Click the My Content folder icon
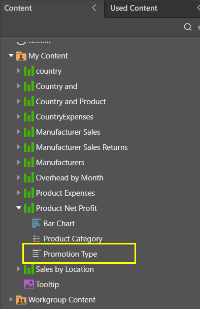This screenshot has width=200, height=309. (x=21, y=56)
